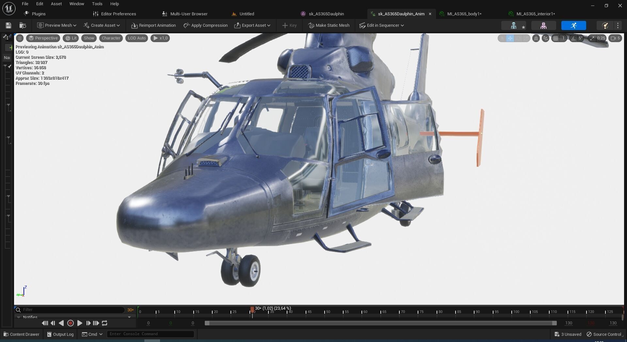Select the translate gizmo tool in viewport
This screenshot has height=342, width=627.
click(x=510, y=38)
